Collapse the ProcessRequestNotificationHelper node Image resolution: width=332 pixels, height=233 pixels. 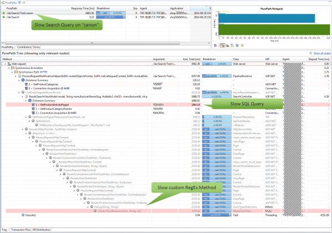point(15,76)
